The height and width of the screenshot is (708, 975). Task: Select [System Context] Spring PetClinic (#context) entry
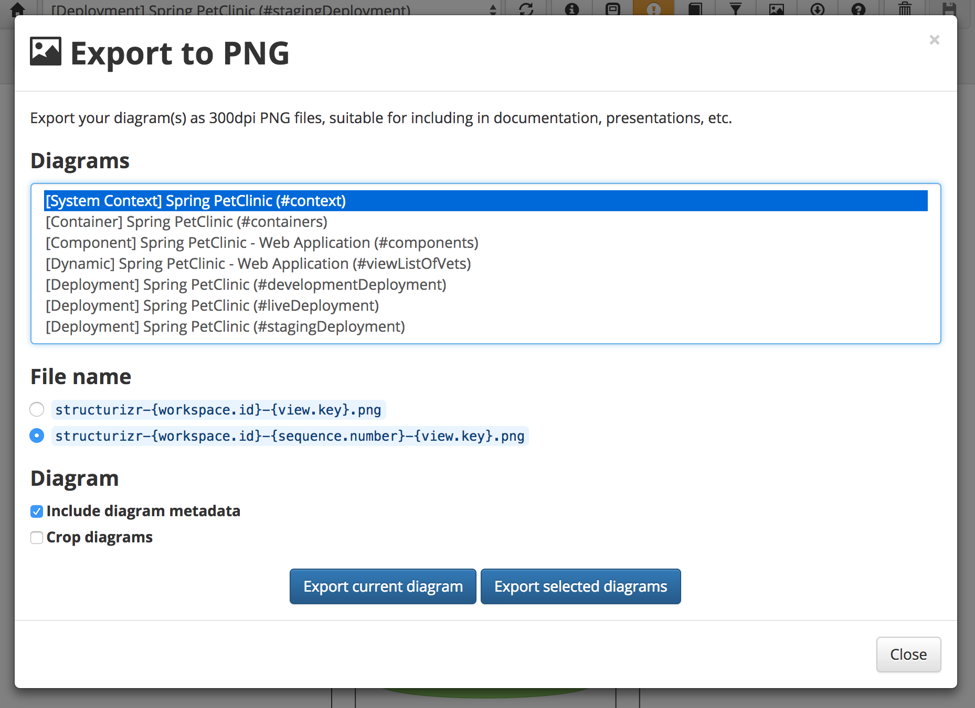pos(486,201)
